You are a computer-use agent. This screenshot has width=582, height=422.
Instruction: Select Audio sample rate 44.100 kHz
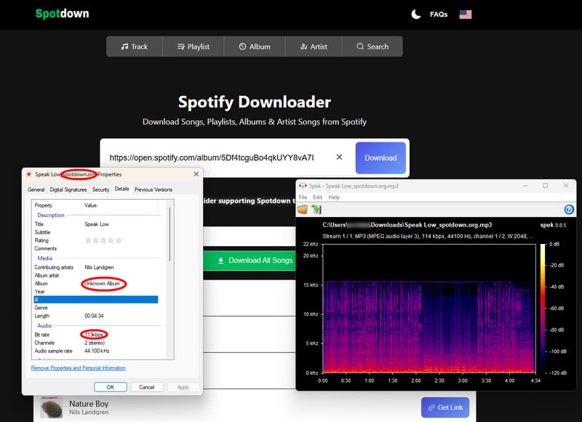(x=97, y=351)
